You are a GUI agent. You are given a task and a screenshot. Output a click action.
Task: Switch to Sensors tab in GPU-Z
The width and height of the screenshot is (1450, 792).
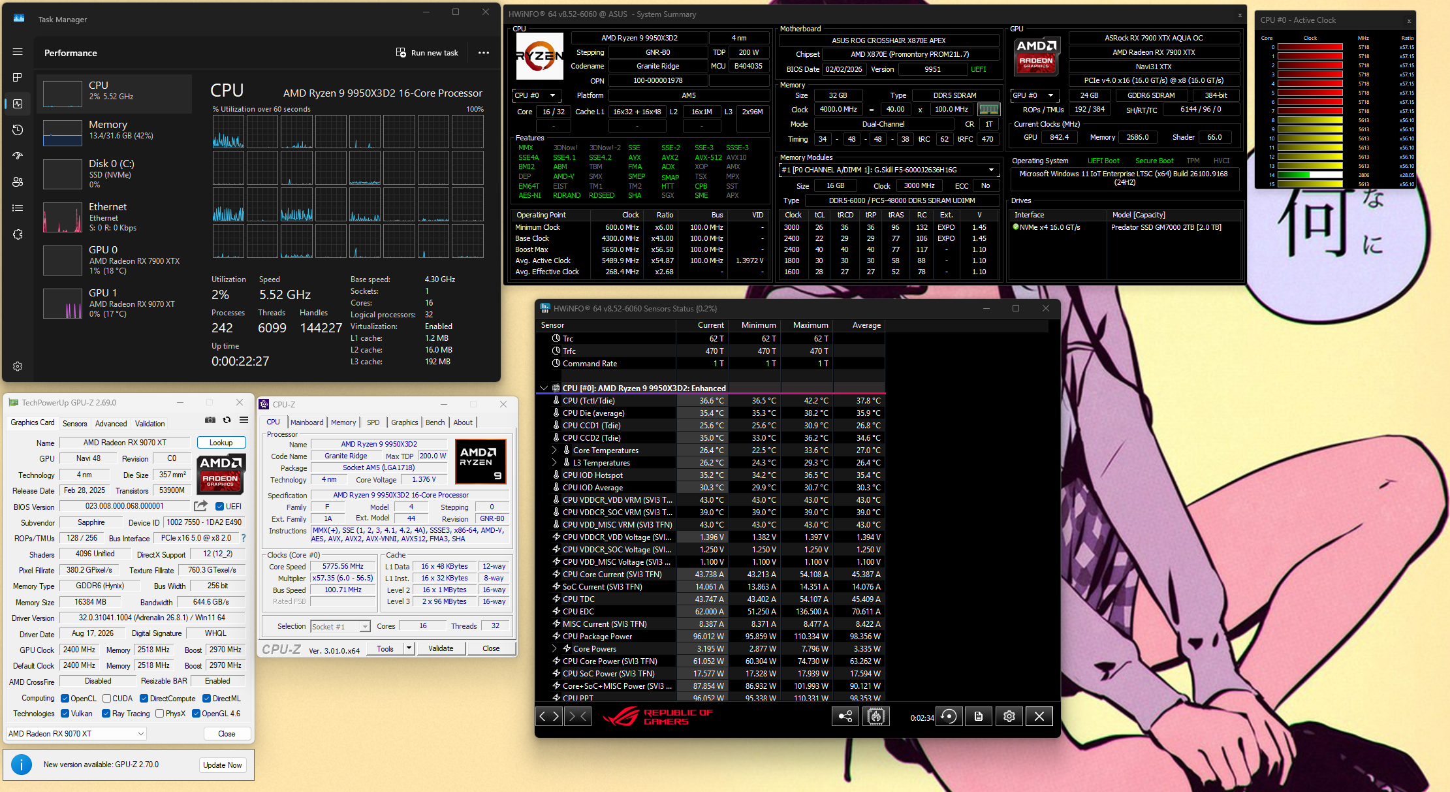[74, 424]
